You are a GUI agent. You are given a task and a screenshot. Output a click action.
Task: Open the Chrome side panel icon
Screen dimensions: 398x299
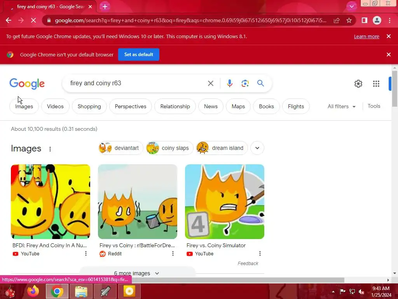[365, 20]
